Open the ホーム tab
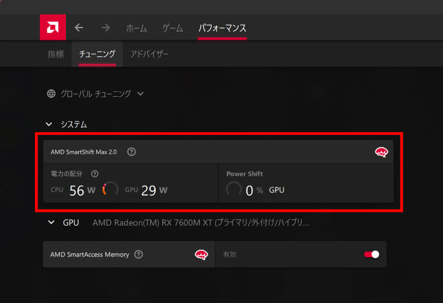 [136, 28]
